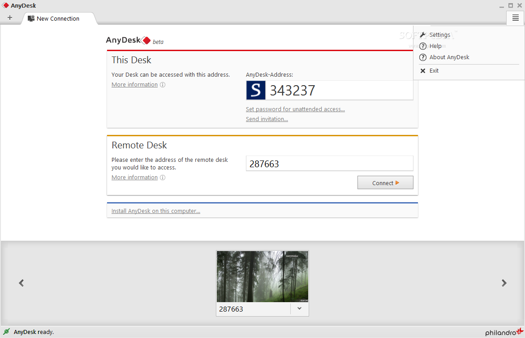Go to previous recent sessions with left arrow
This screenshot has width=525, height=338.
point(22,283)
